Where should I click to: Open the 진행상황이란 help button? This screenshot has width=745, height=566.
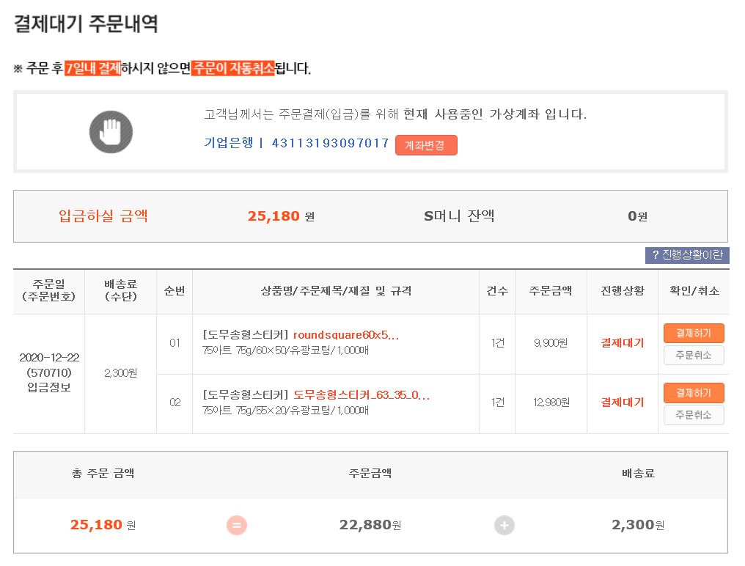tap(687, 255)
